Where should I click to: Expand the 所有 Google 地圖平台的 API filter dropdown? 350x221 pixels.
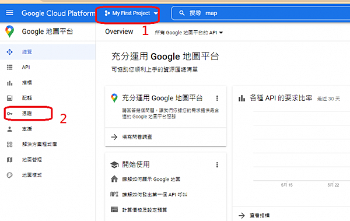189,33
